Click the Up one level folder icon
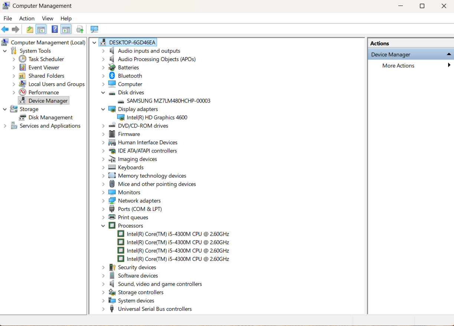Screen dimensions: 454x326 (x=30, y=29)
